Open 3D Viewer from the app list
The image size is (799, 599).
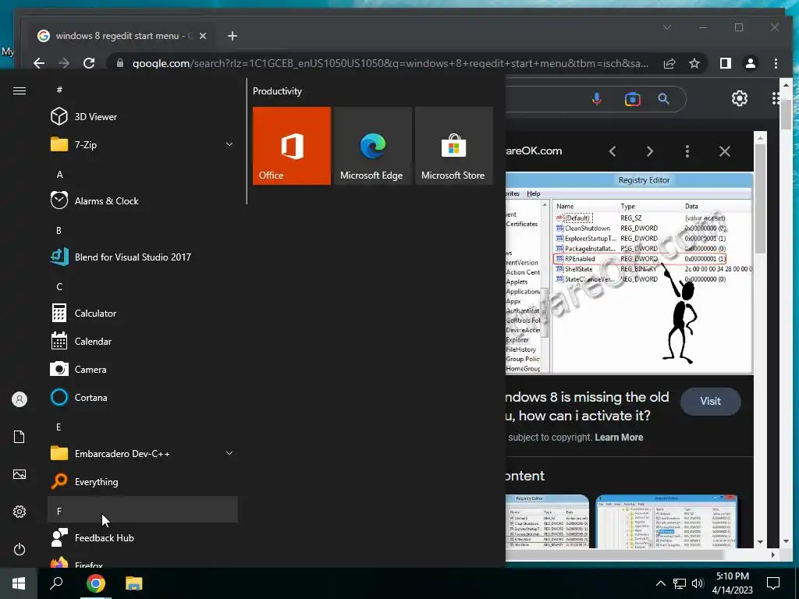[x=143, y=117]
